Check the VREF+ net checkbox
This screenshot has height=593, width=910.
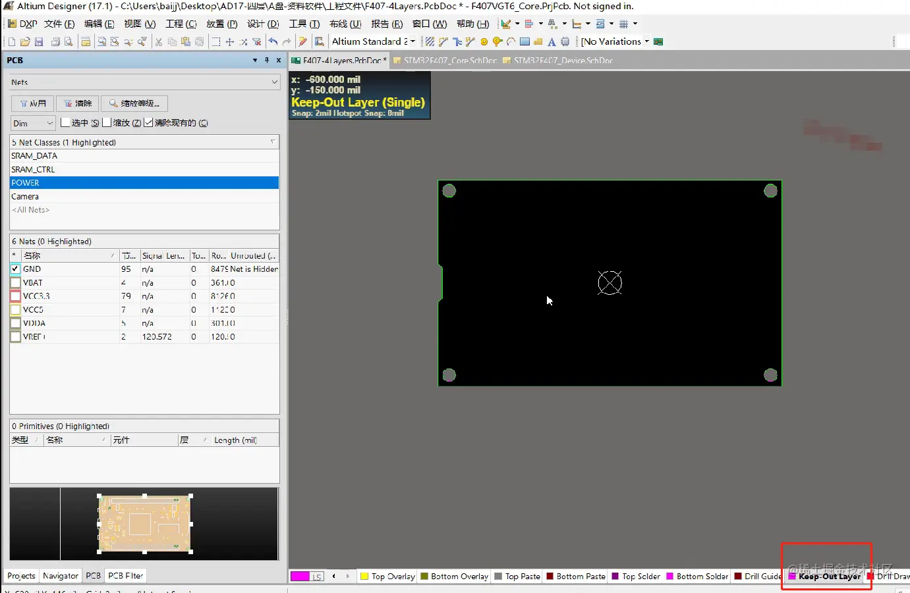[15, 337]
